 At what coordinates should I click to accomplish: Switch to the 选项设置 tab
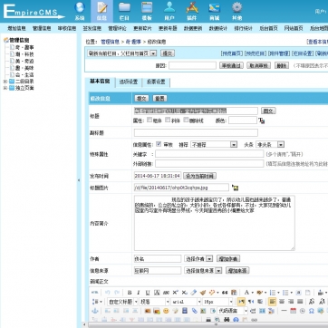[129, 82]
